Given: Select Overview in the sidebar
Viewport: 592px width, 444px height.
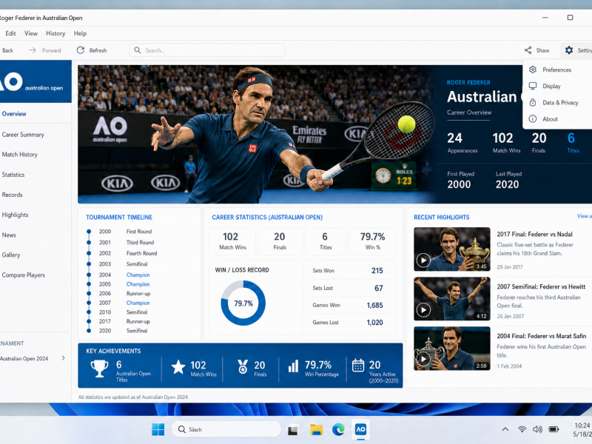Looking at the screenshot, I should click(x=36, y=114).
